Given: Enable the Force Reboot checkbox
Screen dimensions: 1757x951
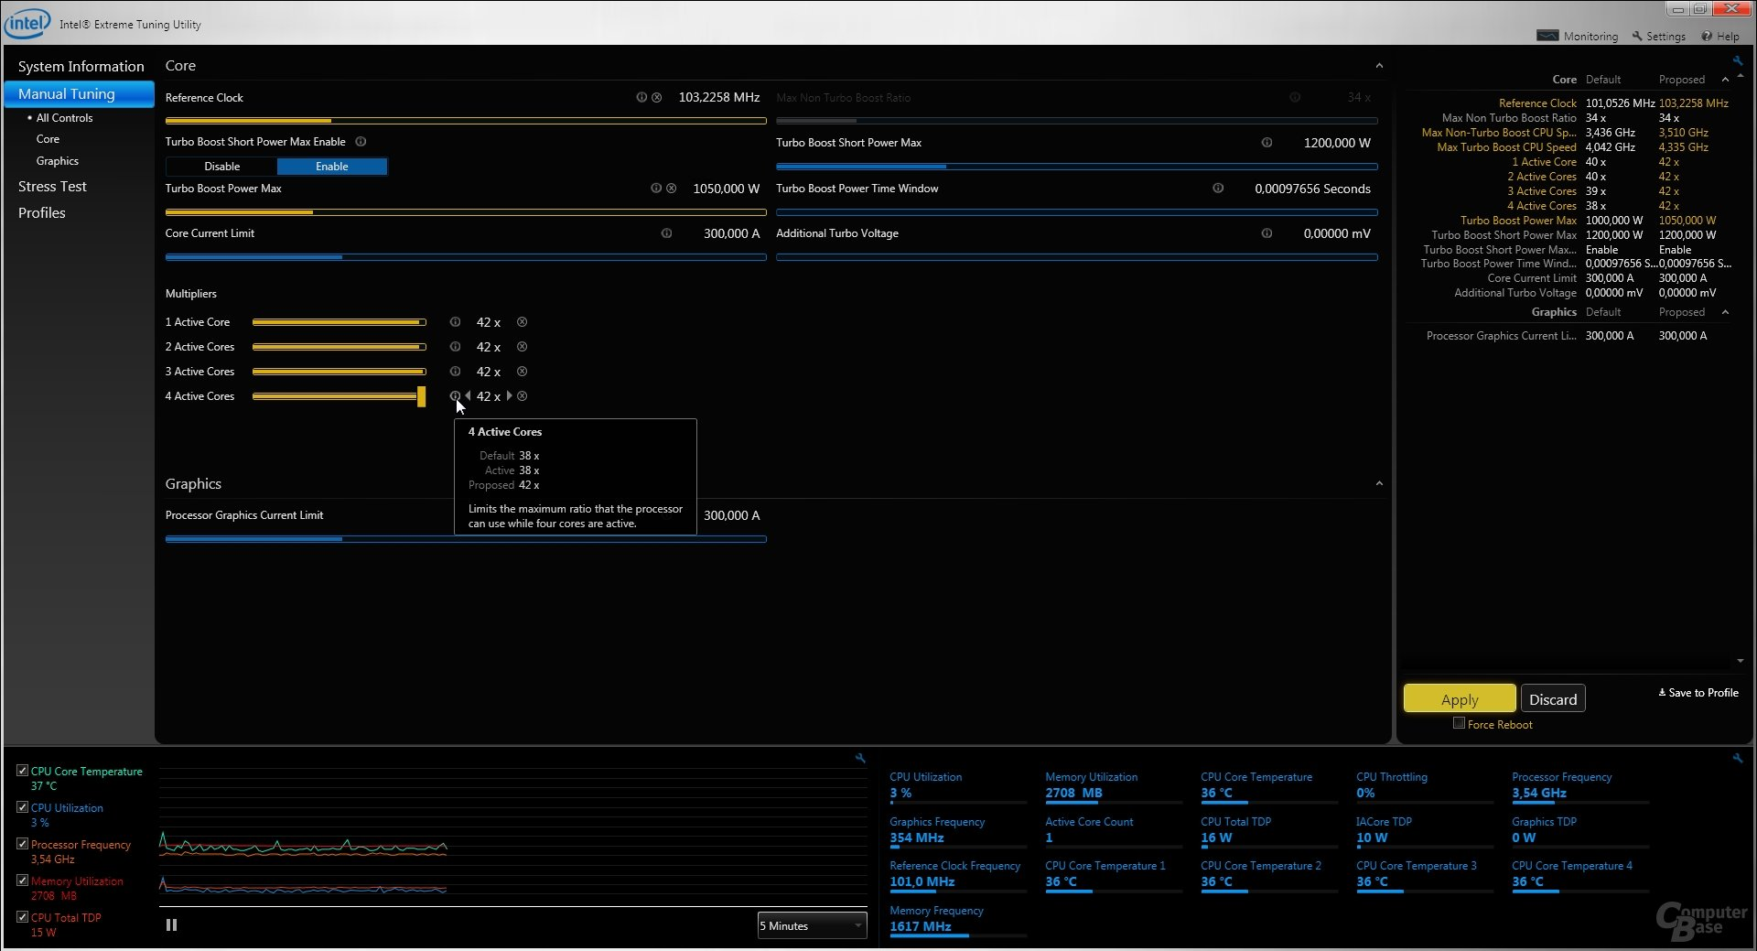Looking at the screenshot, I should pos(1459,723).
